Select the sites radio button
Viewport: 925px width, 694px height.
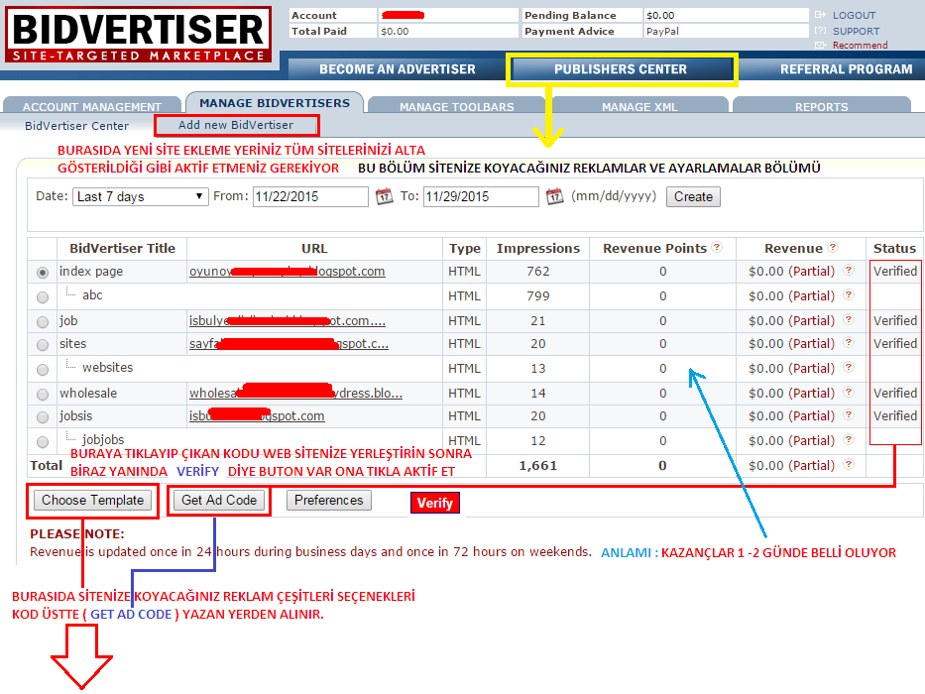pos(43,345)
